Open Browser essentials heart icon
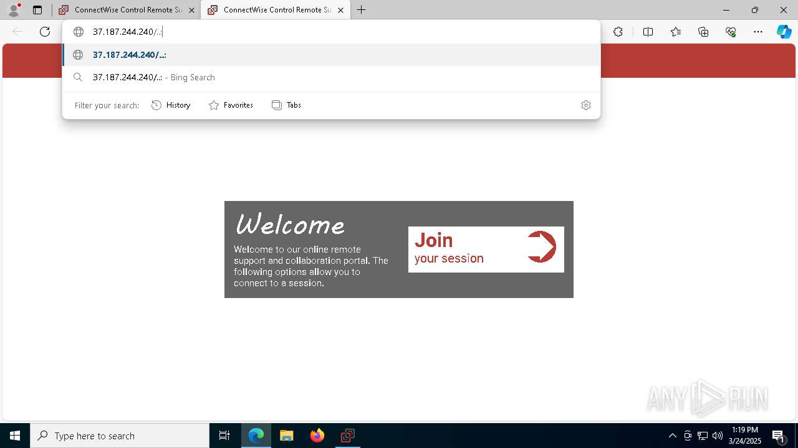 (731, 32)
